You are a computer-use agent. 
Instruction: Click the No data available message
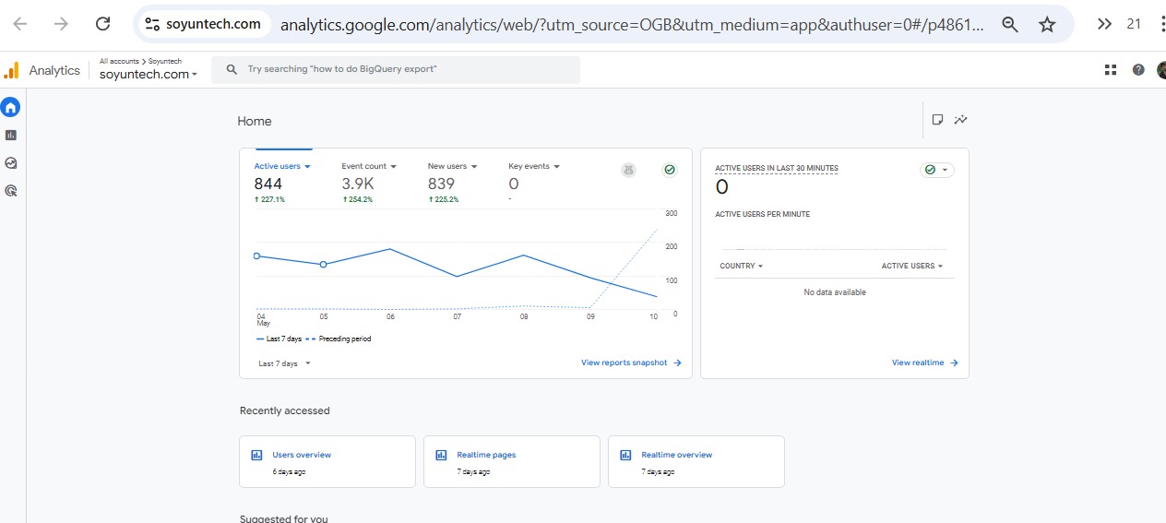[x=835, y=292]
